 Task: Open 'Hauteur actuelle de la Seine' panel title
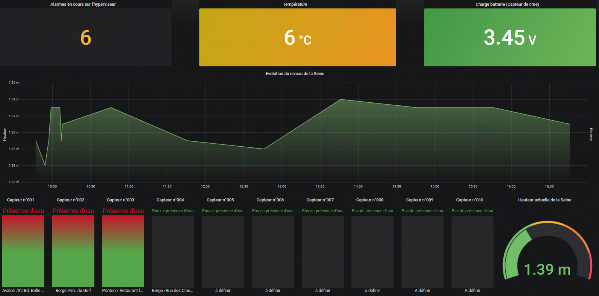(x=545, y=200)
